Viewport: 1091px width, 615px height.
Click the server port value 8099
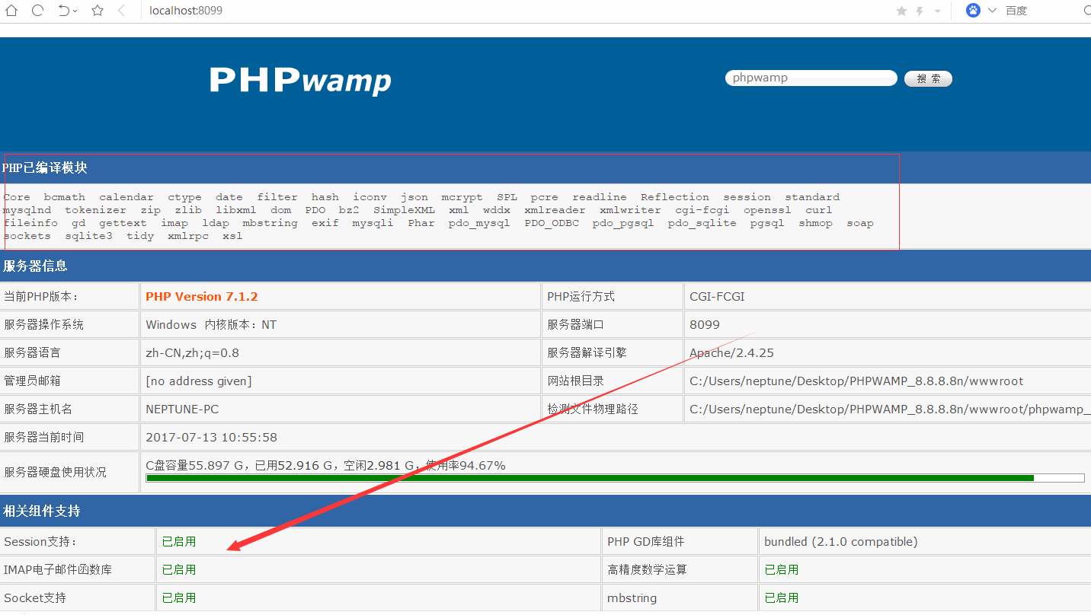tap(705, 325)
